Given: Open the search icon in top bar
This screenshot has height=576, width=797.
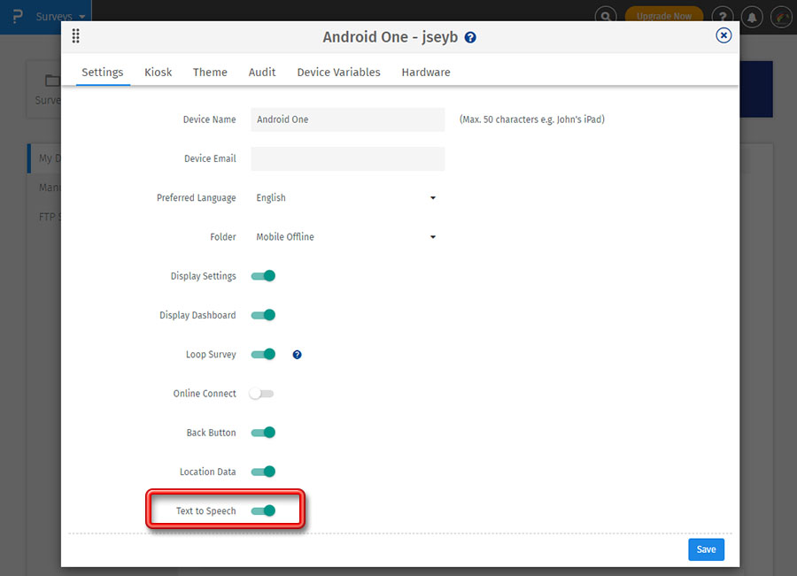Looking at the screenshot, I should (606, 17).
